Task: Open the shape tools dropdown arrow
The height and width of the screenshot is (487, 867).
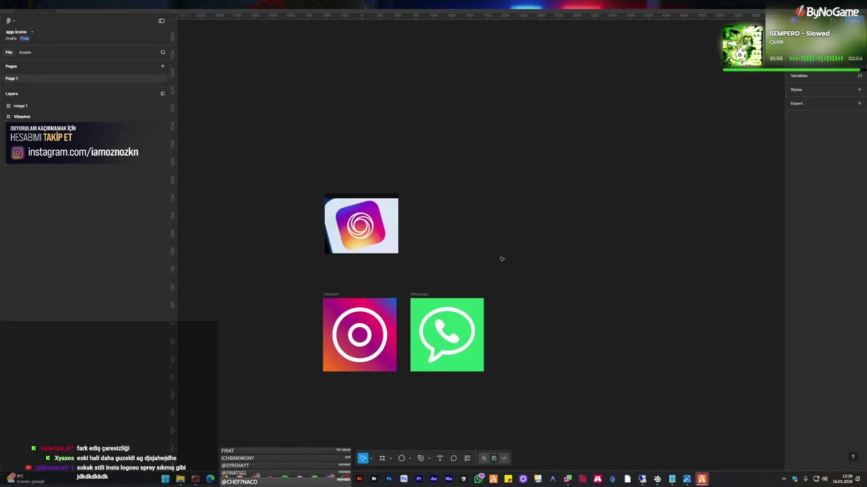Action: point(409,459)
